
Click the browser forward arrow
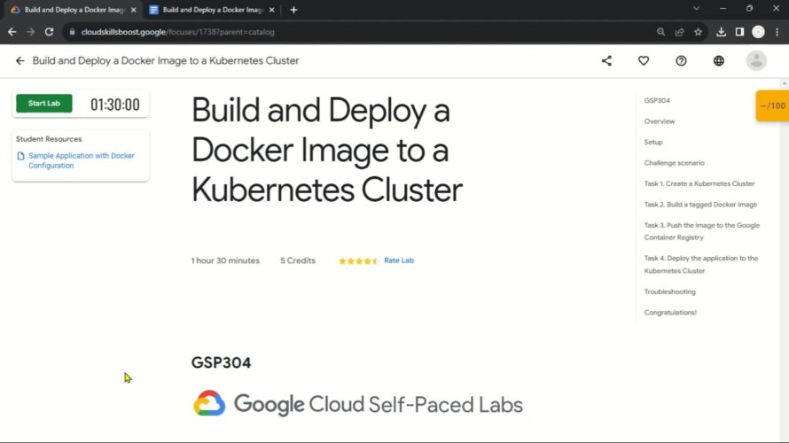31,32
